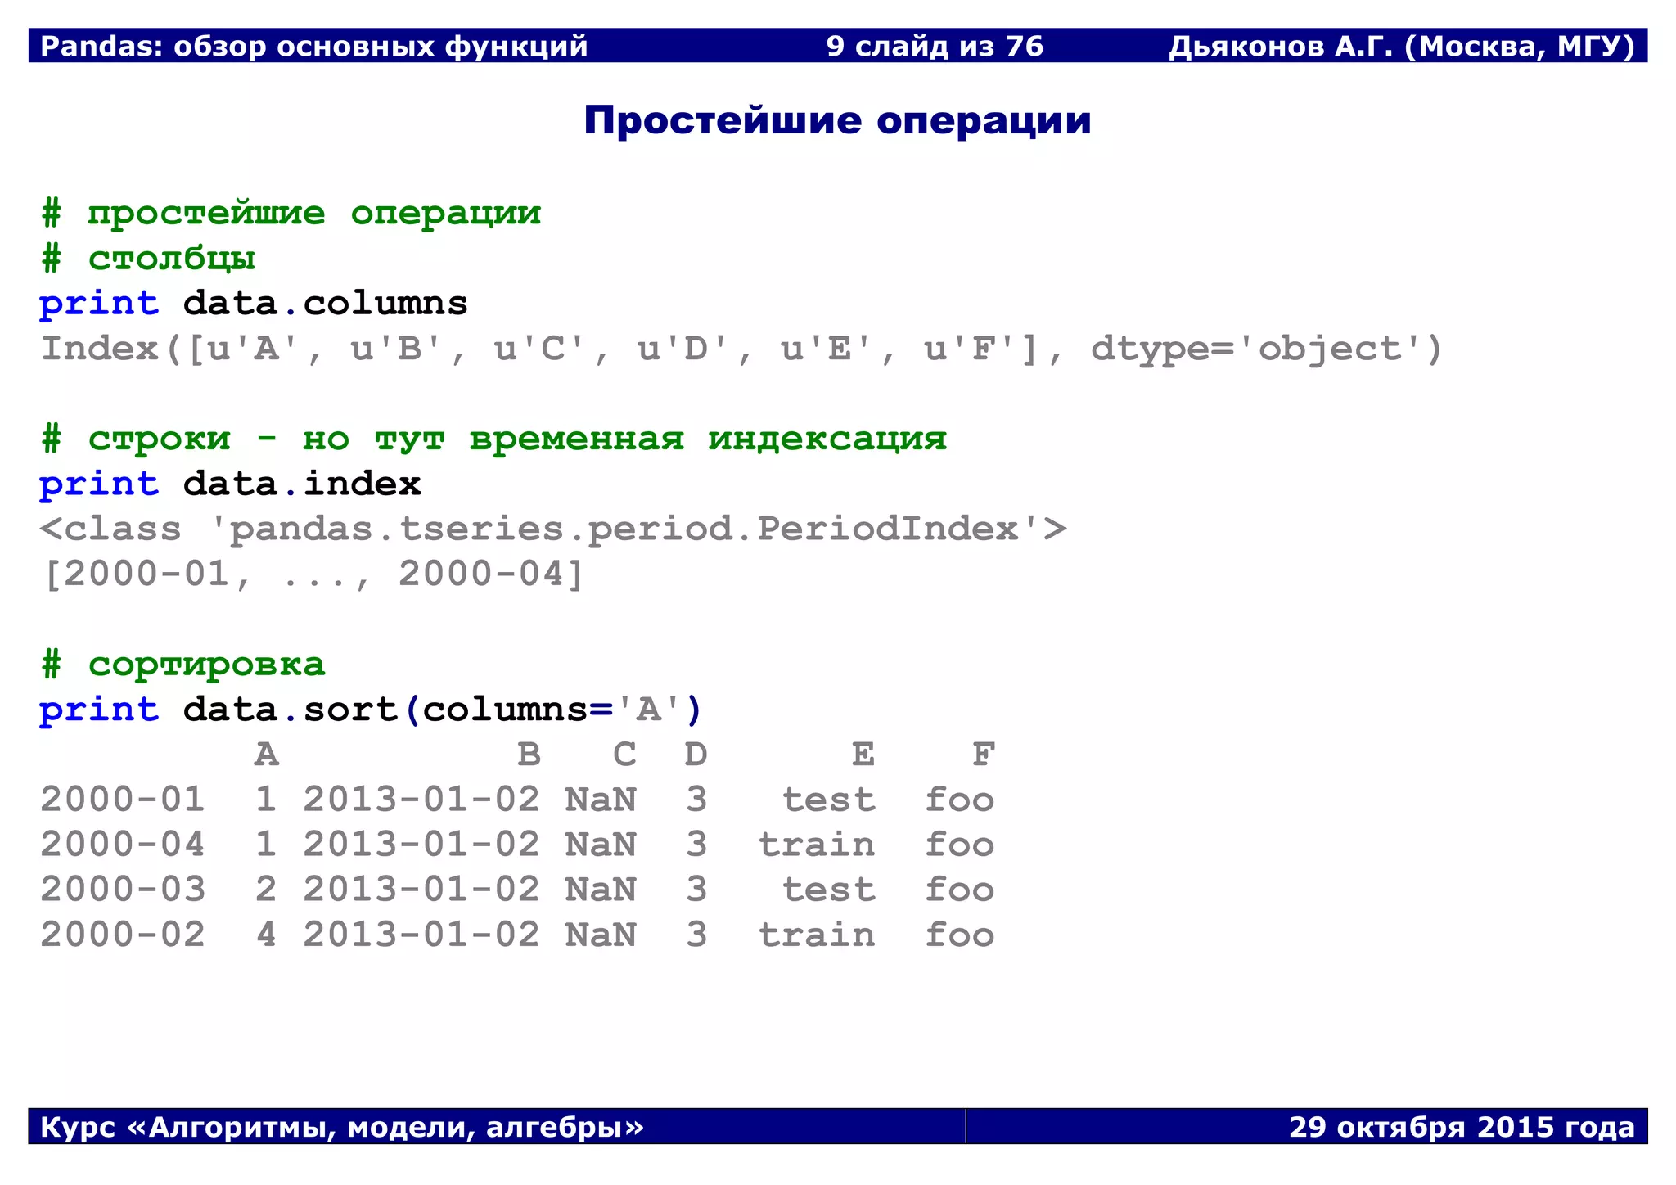Click the slide heading 'Простейшие операции'
The width and height of the screenshot is (1676, 1185).
[837, 121]
